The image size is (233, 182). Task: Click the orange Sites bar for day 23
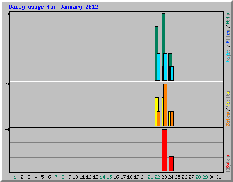[165, 105]
